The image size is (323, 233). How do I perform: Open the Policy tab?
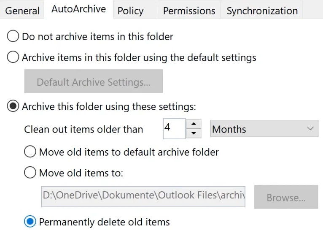tap(130, 11)
